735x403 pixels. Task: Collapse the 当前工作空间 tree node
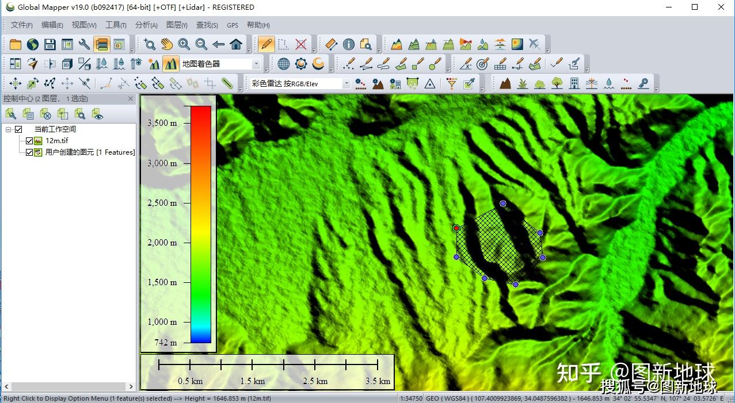pos(9,129)
